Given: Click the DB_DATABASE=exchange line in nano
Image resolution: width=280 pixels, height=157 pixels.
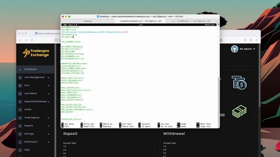Looking at the screenshot, I should click(73, 54).
